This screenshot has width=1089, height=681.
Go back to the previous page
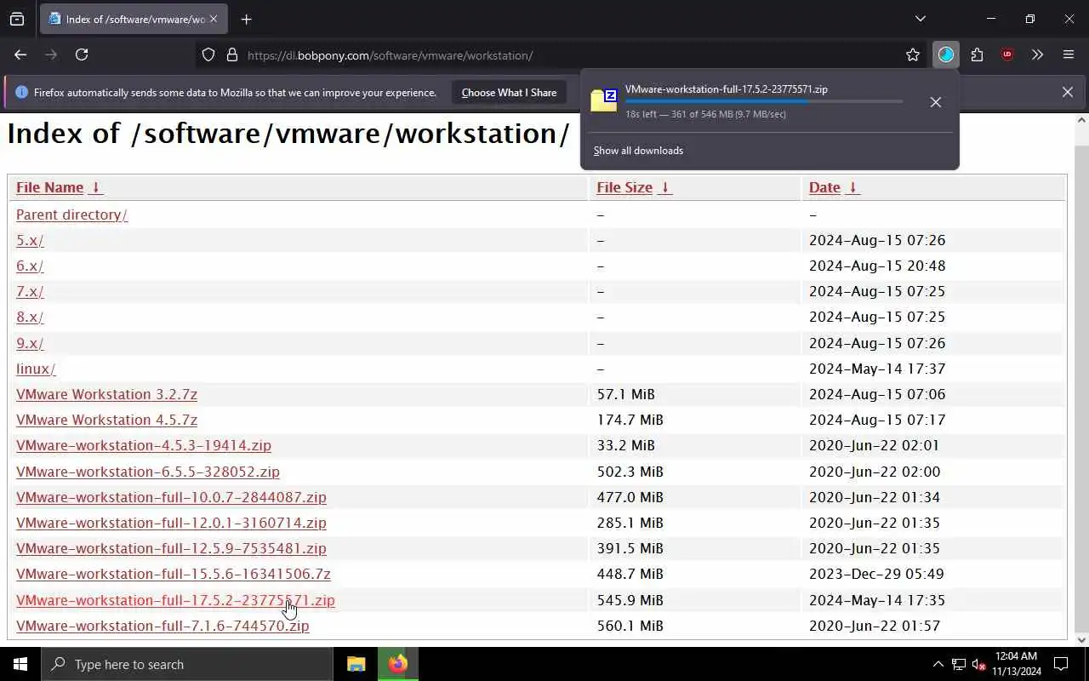pyautogui.click(x=20, y=54)
